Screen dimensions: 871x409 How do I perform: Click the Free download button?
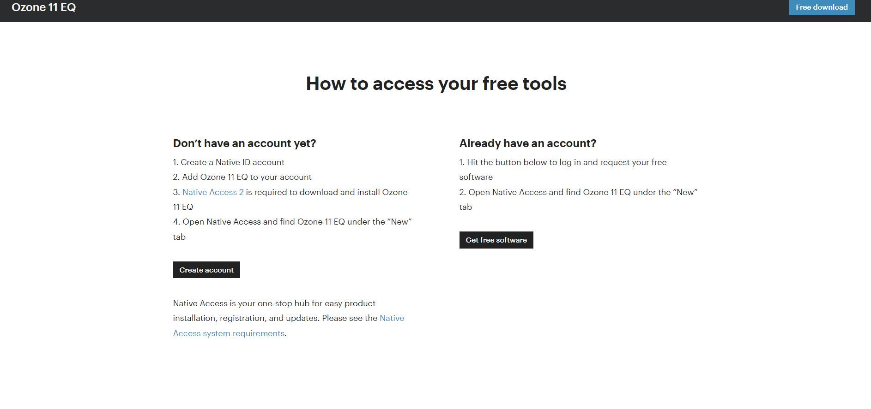[822, 7]
